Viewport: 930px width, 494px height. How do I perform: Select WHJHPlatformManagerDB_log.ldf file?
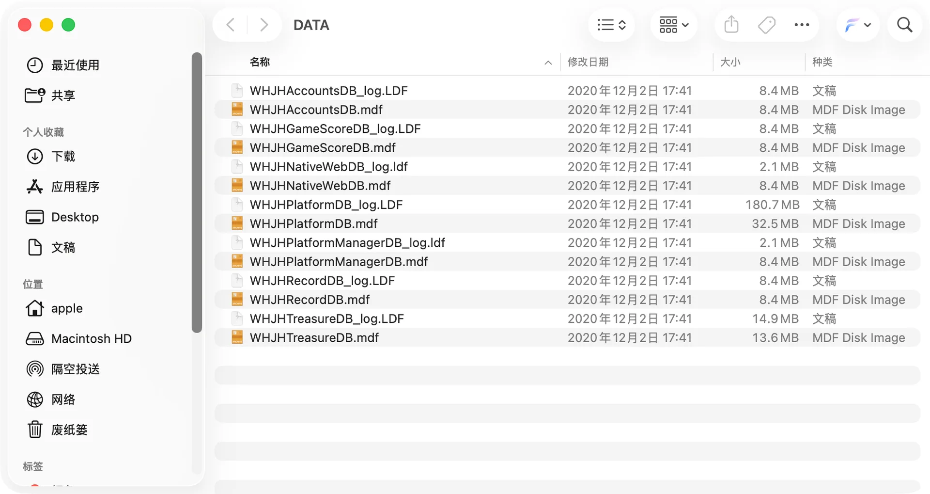567,242
